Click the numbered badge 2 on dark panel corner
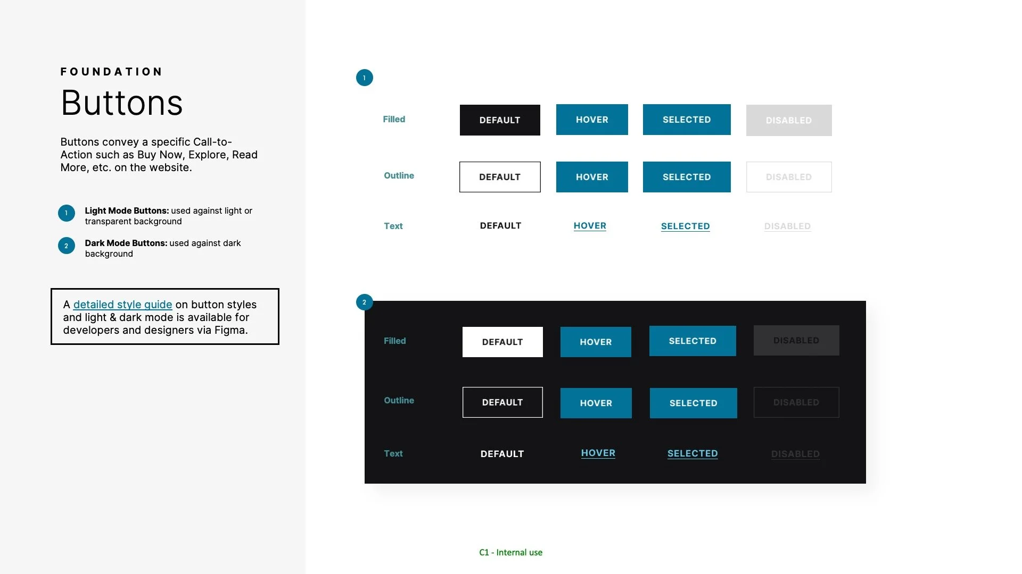Screen dimensions: 1022x574 (364, 302)
